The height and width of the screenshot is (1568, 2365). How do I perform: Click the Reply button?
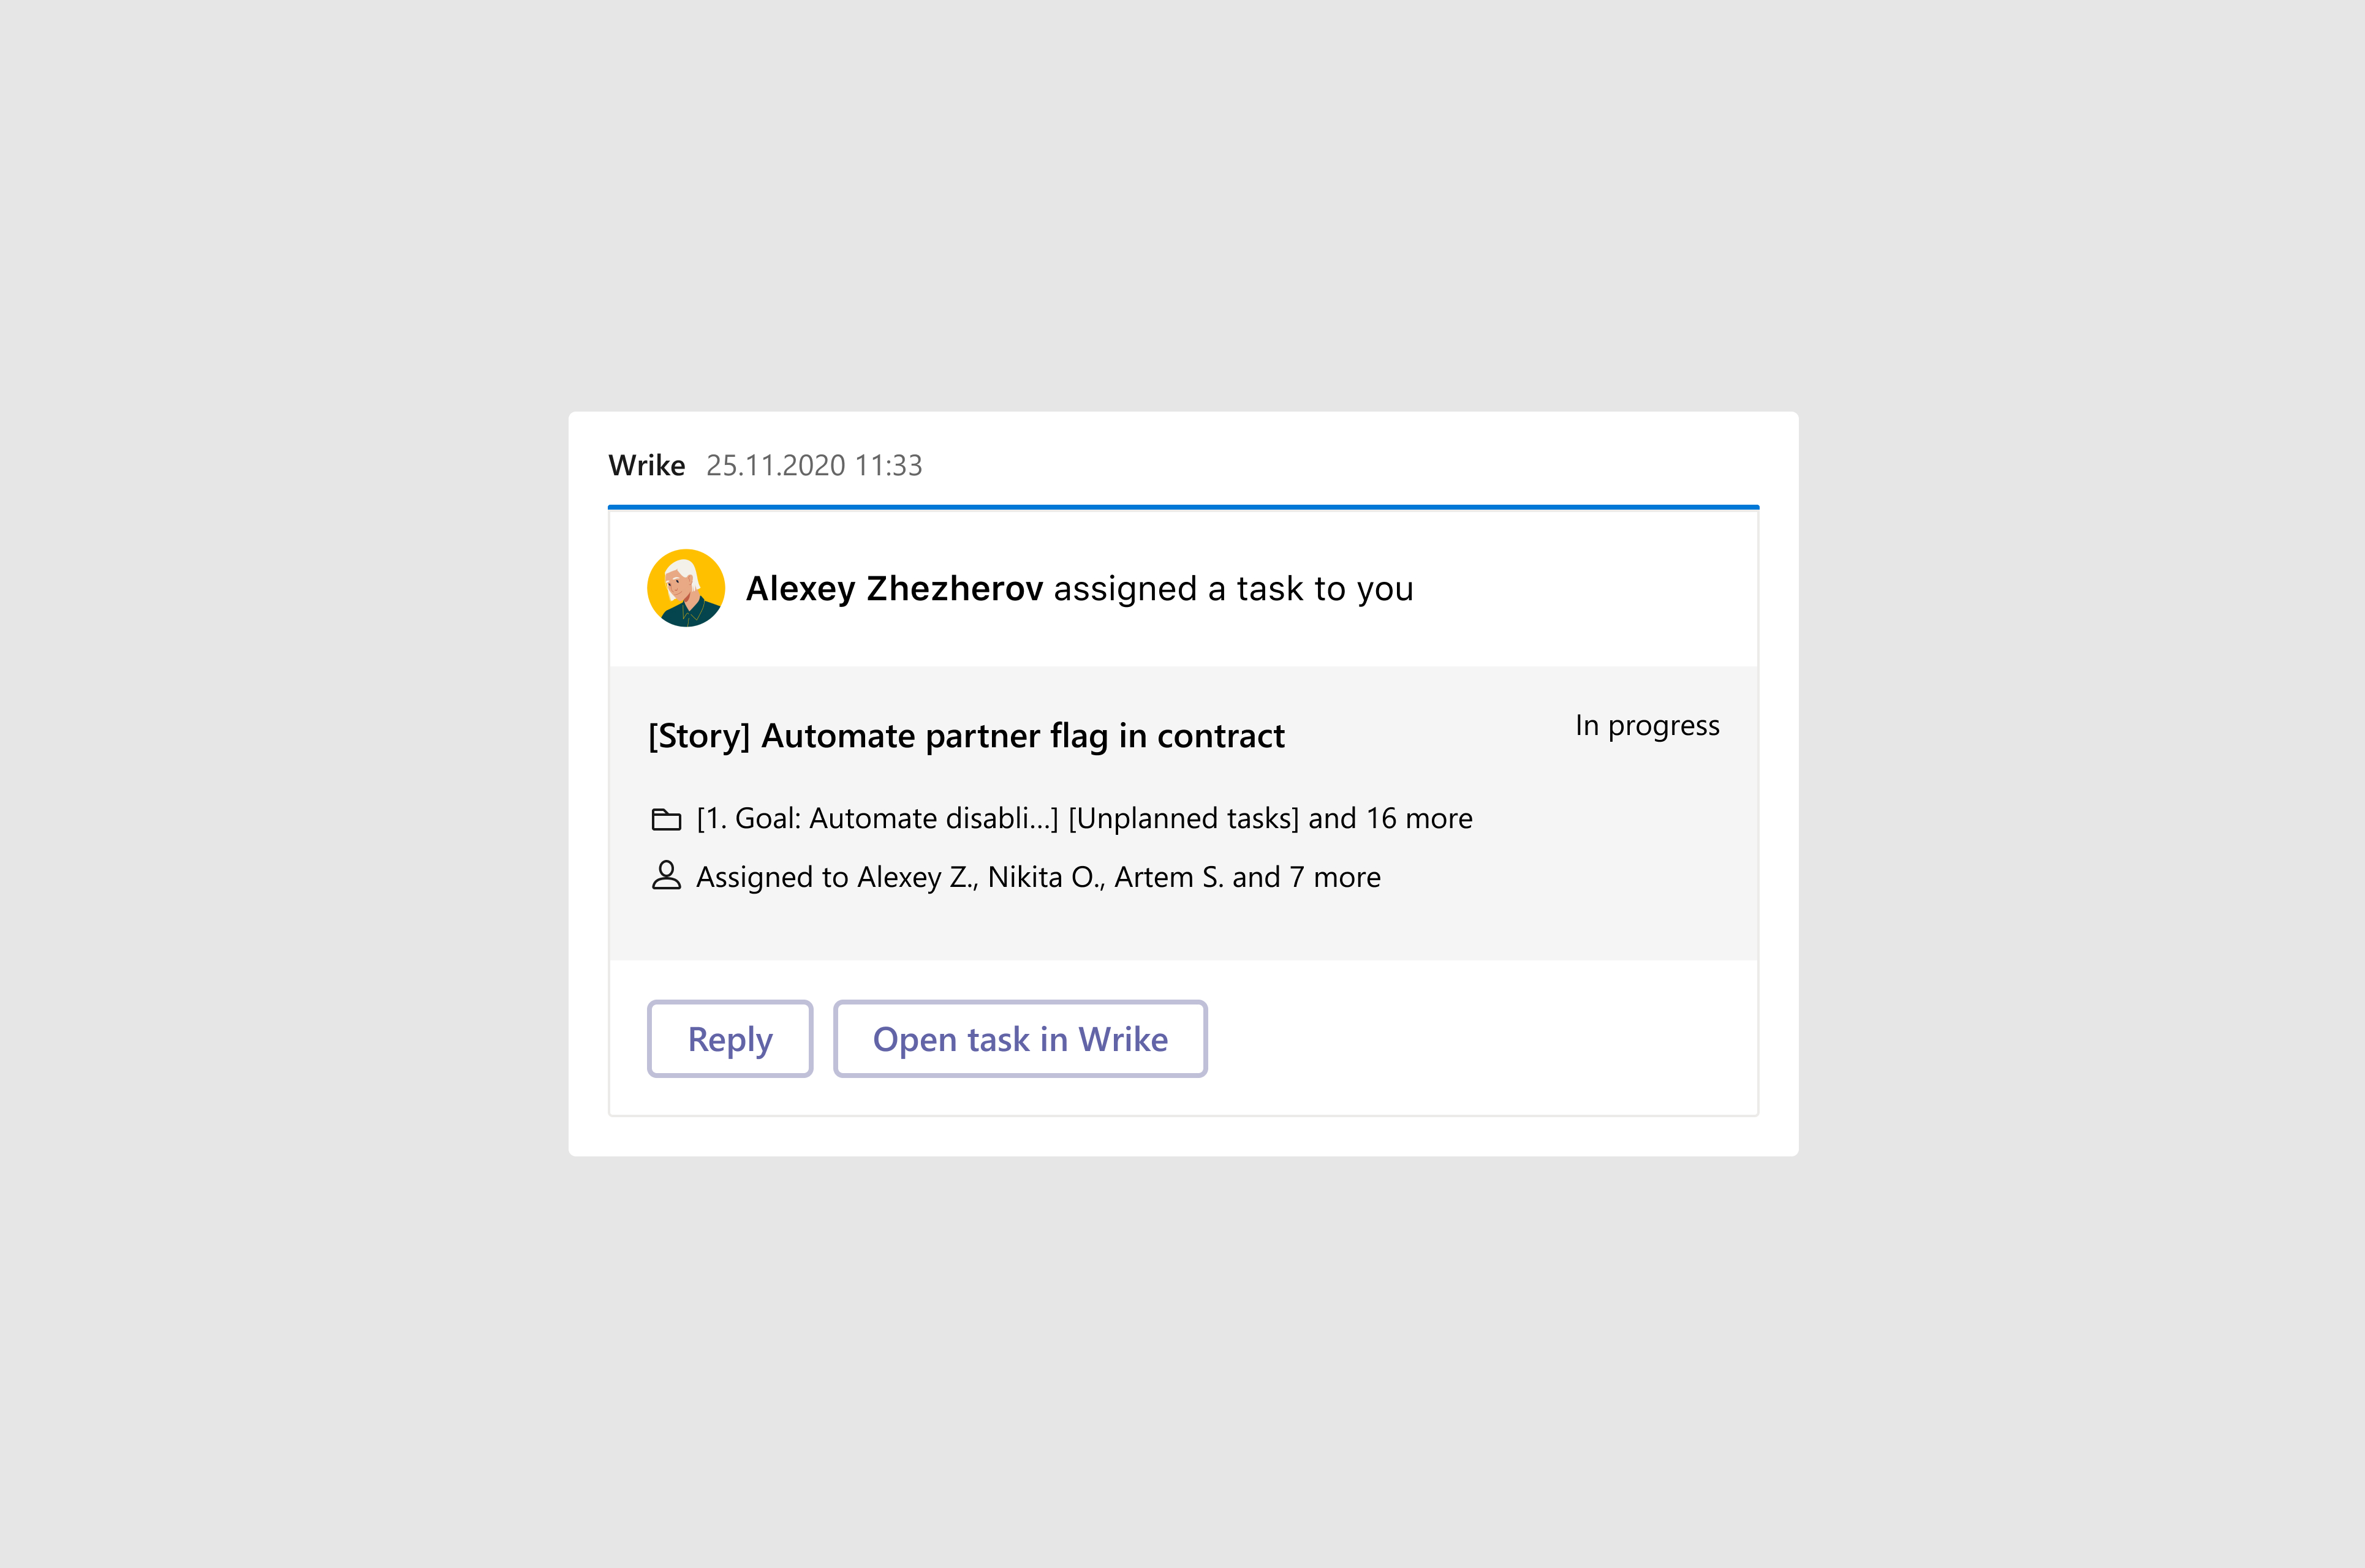pyautogui.click(x=730, y=1039)
